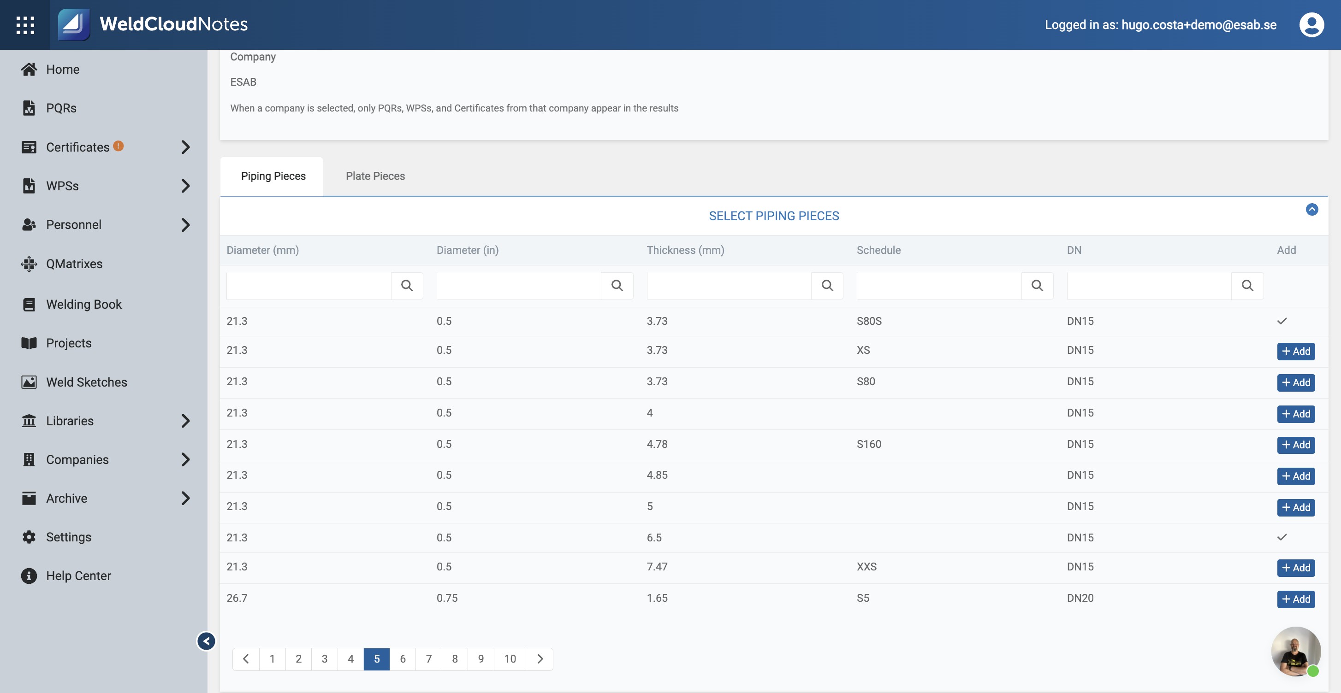Go to page 10 in pagination
1341x693 pixels.
point(510,659)
